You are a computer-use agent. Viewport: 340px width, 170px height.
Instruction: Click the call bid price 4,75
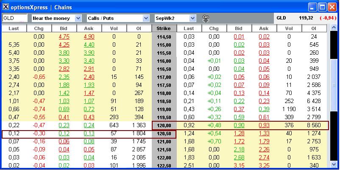click(64, 37)
